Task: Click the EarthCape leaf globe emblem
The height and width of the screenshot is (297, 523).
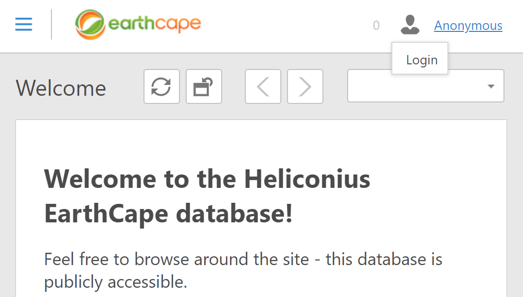Action: 90,24
